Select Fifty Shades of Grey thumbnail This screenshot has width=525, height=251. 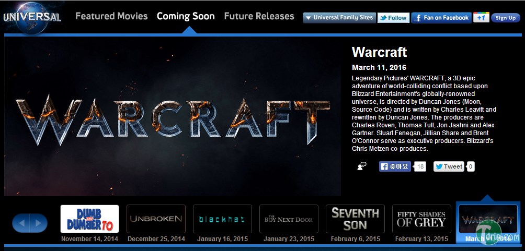pyautogui.click(x=421, y=219)
